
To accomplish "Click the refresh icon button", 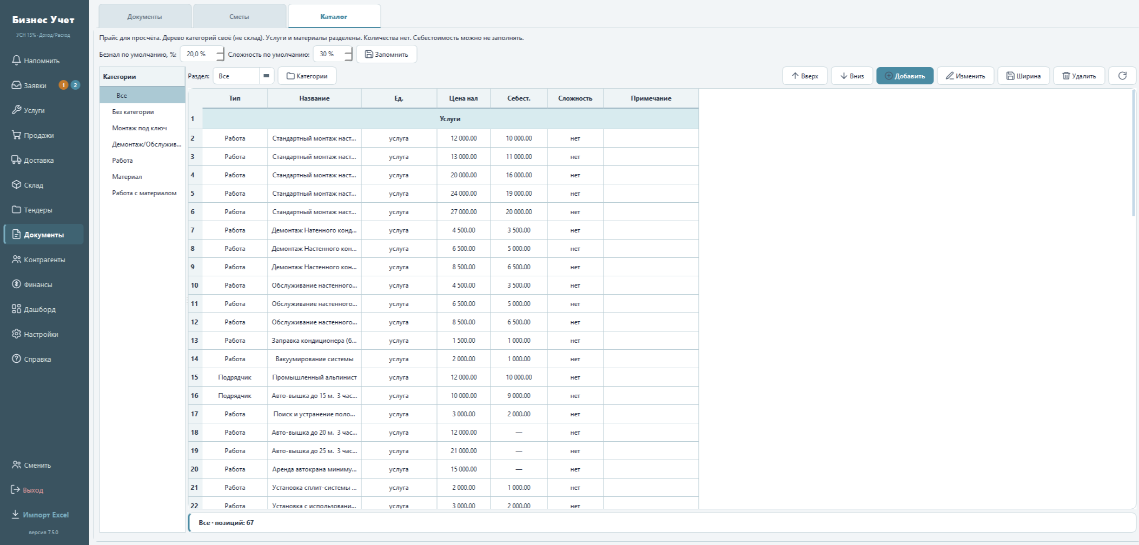I will [x=1122, y=76].
